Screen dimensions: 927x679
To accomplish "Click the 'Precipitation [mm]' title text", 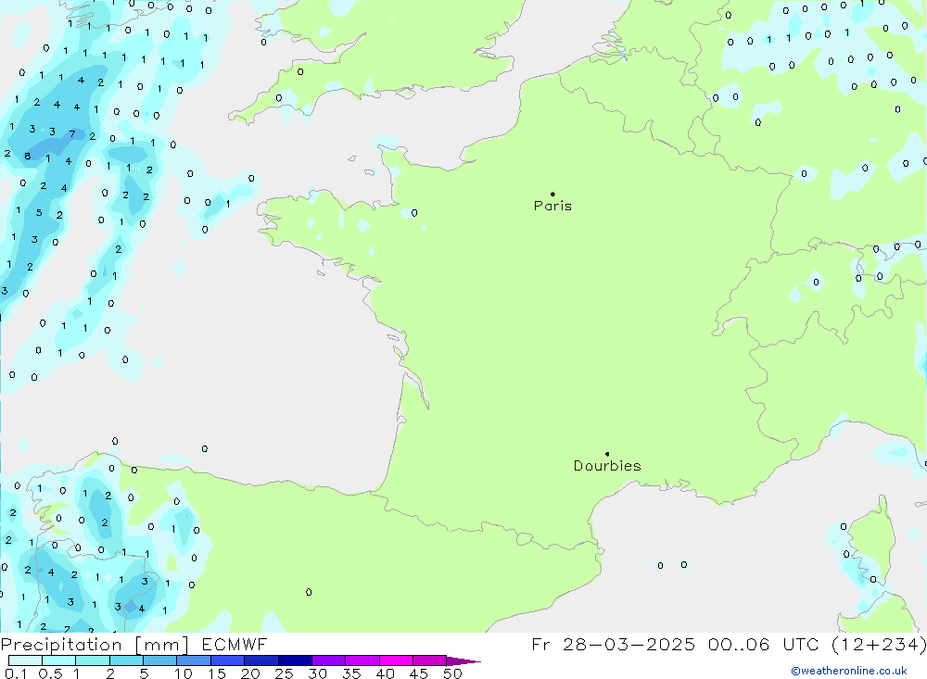I will (x=95, y=645).
